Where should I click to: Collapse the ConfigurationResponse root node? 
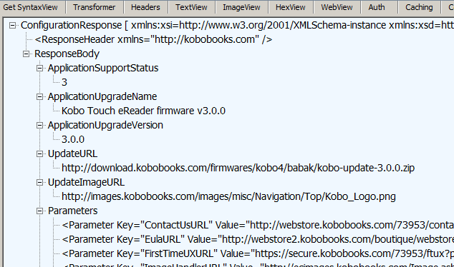[x=12, y=26]
